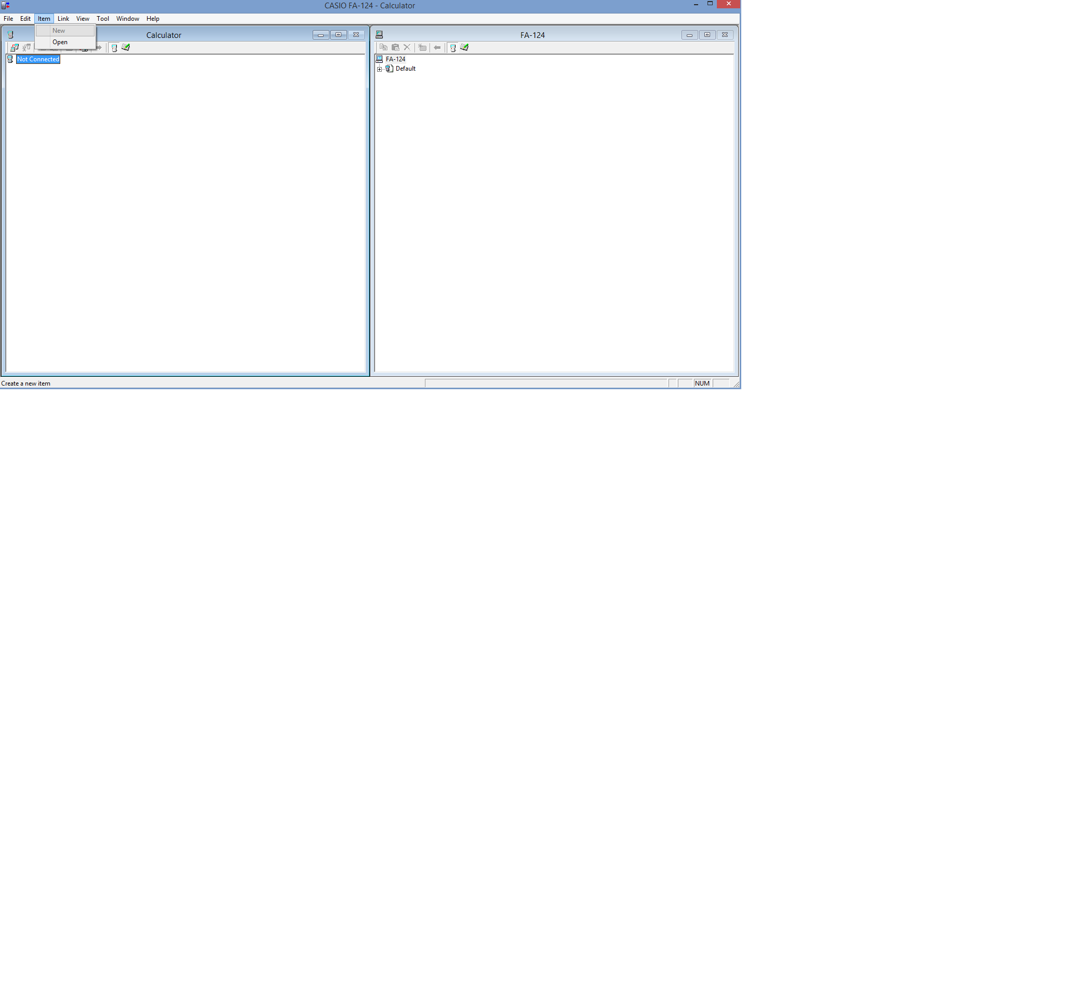Viewport: 1068px width, 1004px height.
Task: Click the Calculator window title text
Action: [164, 35]
